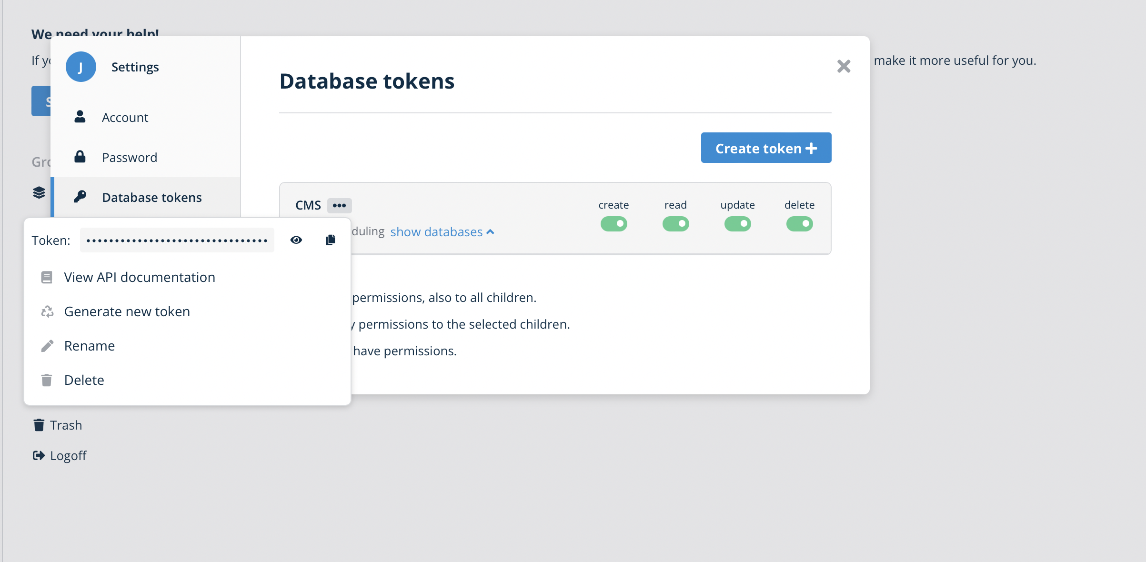Select the Delete trash icon in token menu

tap(46, 380)
